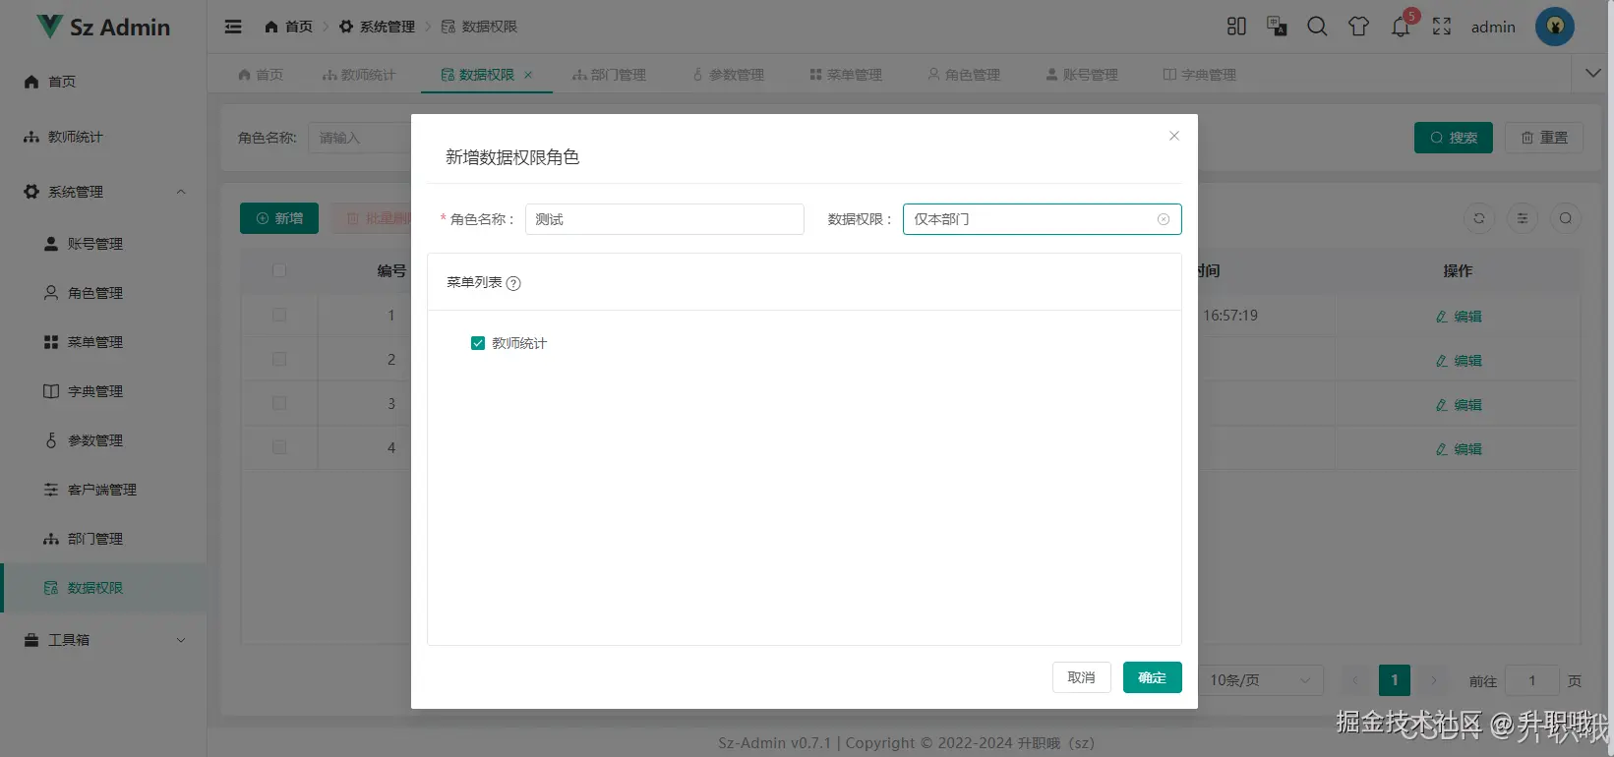Image resolution: width=1614 pixels, height=757 pixels.
Task: Switch to the 教师统计 tab
Action: (358, 75)
